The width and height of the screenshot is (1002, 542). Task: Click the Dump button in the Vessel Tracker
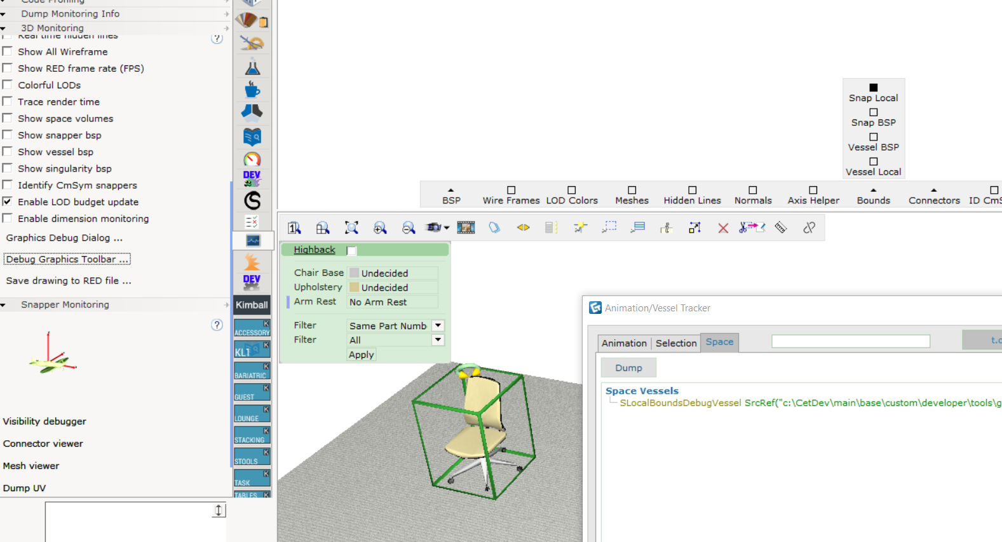click(628, 368)
